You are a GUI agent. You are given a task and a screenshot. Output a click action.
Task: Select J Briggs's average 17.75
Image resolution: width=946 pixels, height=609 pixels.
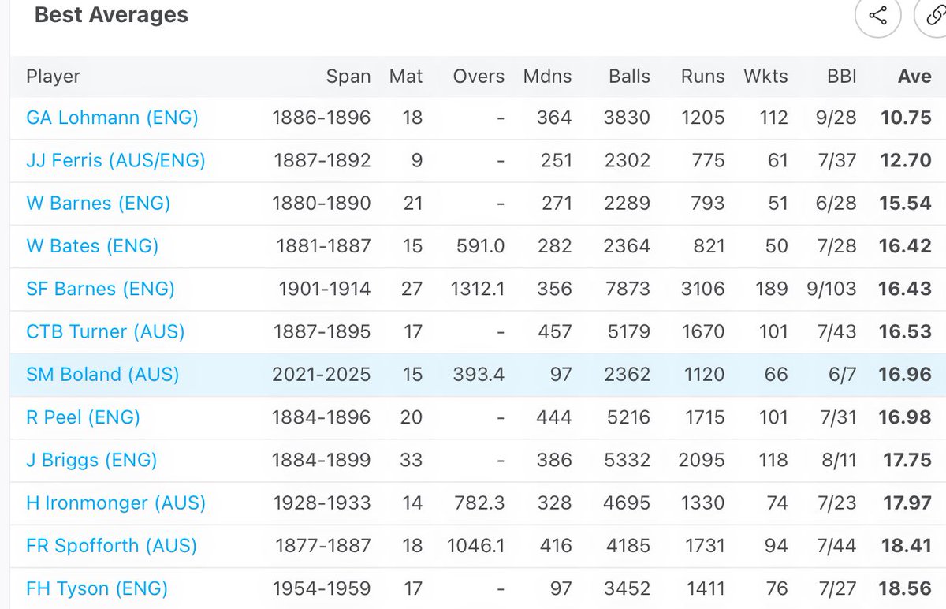pos(907,460)
